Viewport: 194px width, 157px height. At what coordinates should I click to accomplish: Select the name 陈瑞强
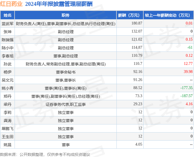(x=8, y=40)
